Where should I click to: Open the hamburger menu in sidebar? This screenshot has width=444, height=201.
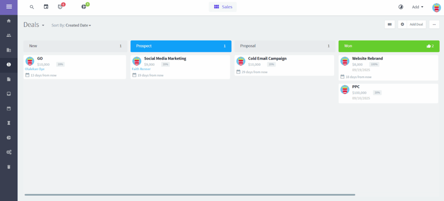point(9,6)
